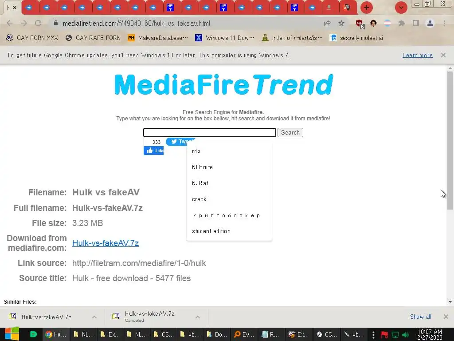Open the sexually molest ai bookmark
454x341 pixels.
tap(356, 38)
